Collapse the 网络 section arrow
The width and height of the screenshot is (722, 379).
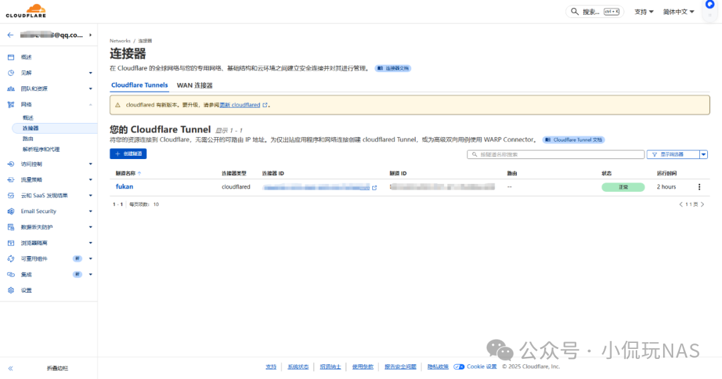tap(90, 104)
